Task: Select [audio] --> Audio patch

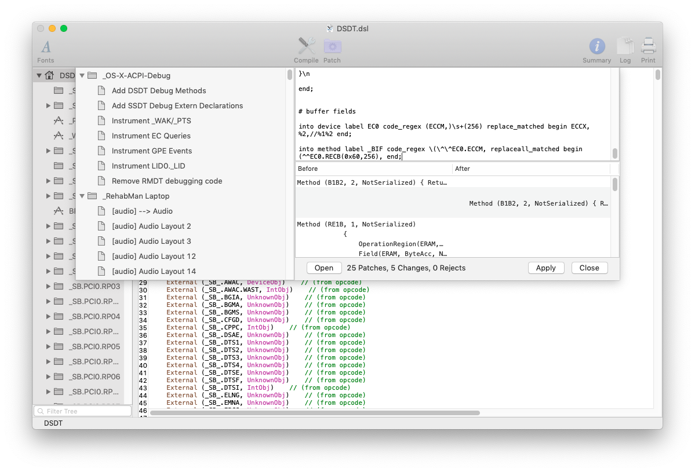Action: (142, 211)
